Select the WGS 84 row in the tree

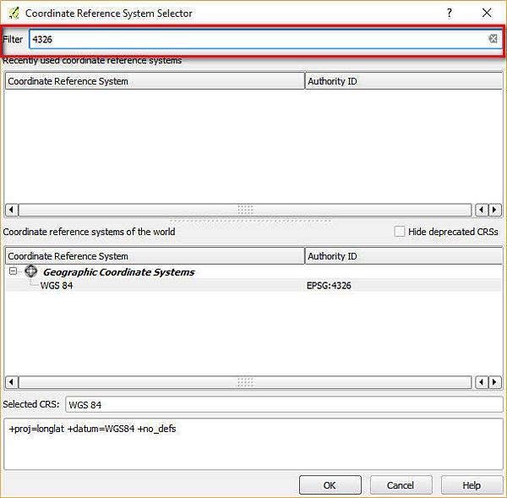(x=253, y=286)
